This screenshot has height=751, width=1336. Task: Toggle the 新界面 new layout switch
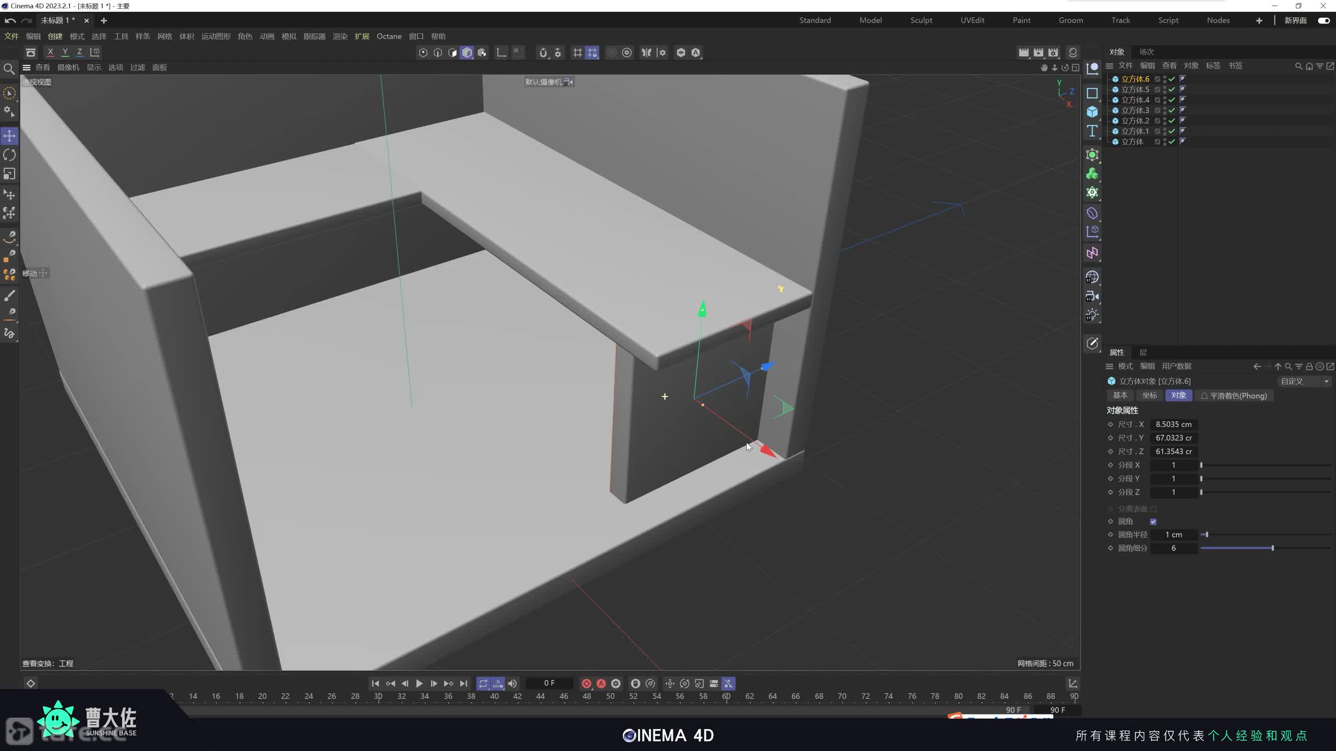tap(1323, 20)
